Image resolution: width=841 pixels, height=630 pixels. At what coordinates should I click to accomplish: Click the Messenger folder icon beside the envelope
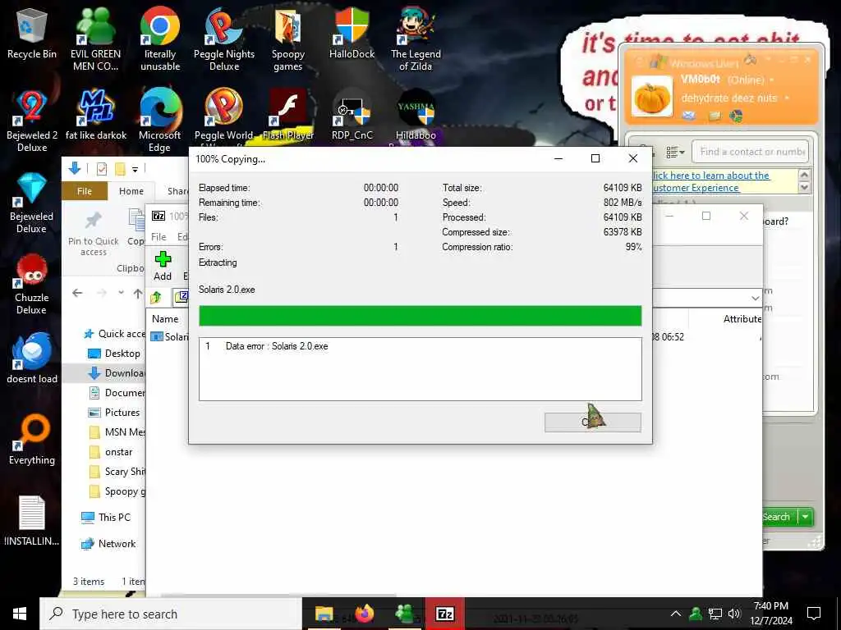coord(715,116)
